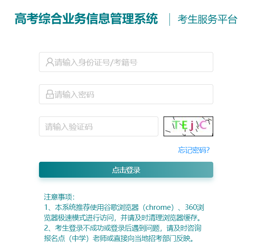The image size is (257, 250).
Task: Click the 点击登录 login button
Action: (126, 170)
